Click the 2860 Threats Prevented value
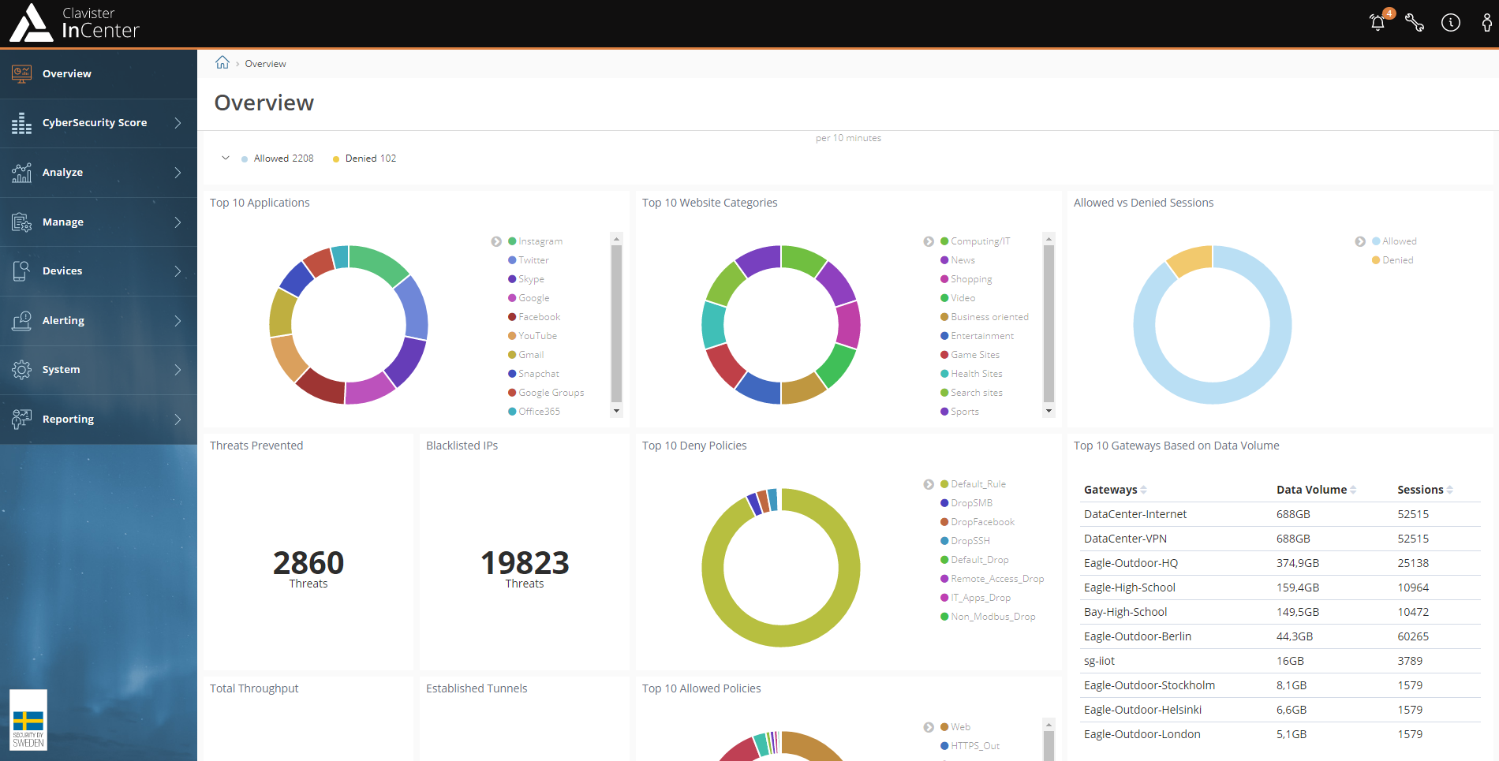The image size is (1499, 761). 308,563
